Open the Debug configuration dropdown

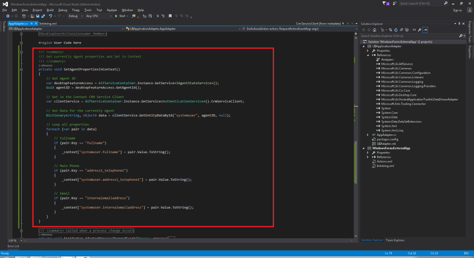coord(75,16)
